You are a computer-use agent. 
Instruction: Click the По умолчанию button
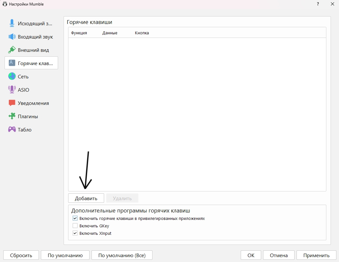click(65, 255)
